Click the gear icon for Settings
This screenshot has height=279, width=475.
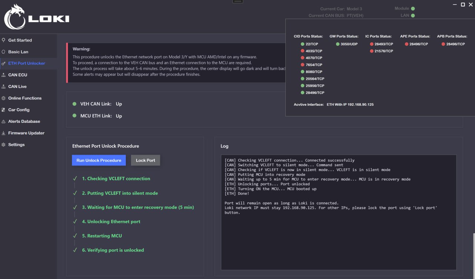(x=4, y=145)
